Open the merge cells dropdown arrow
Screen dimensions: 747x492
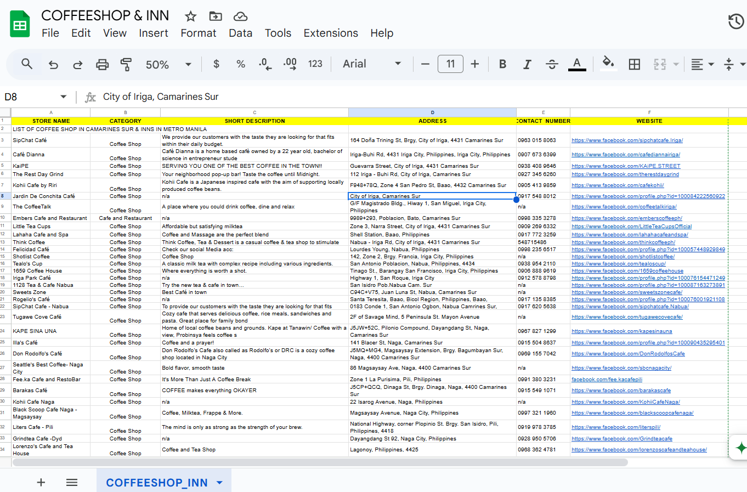point(676,64)
